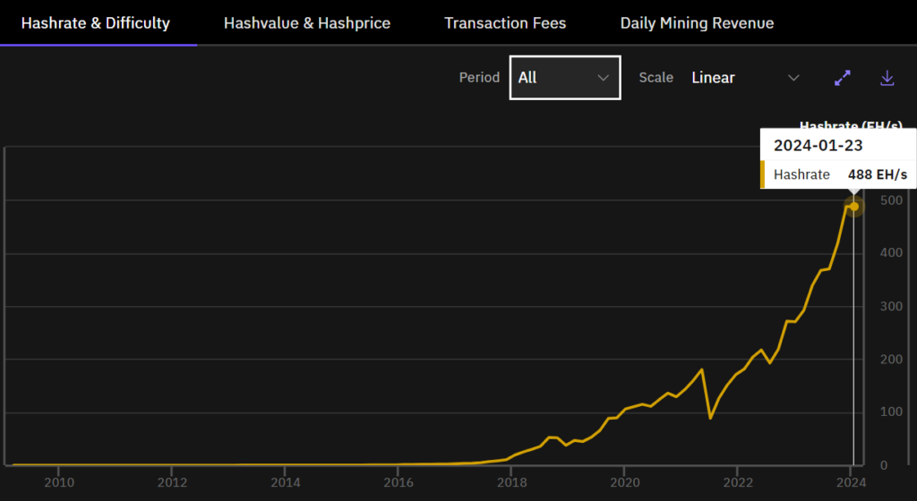
Task: Click the highlighted 2024-01-23 data point
Action: point(853,206)
